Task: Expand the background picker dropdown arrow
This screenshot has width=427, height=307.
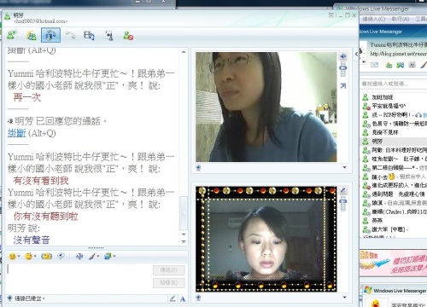Action: click(114, 256)
